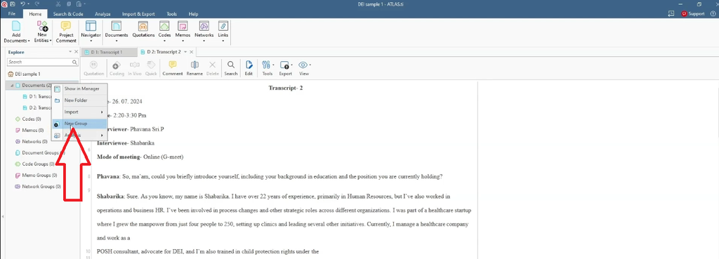Select the Codes (0) tree item
719x259 pixels.
pos(27,119)
